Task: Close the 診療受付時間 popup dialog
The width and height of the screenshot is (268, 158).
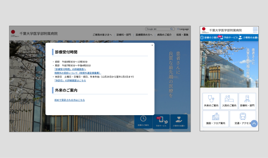Action: pyautogui.click(x=152, y=45)
